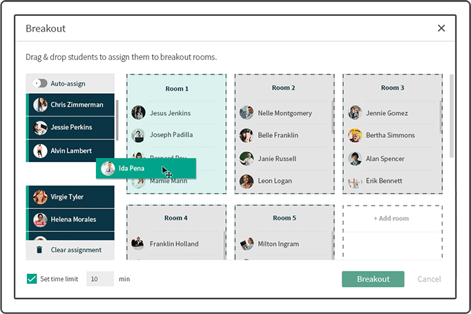
Task: Click Franklin Holland's avatar in Room 4
Action: click(x=137, y=243)
